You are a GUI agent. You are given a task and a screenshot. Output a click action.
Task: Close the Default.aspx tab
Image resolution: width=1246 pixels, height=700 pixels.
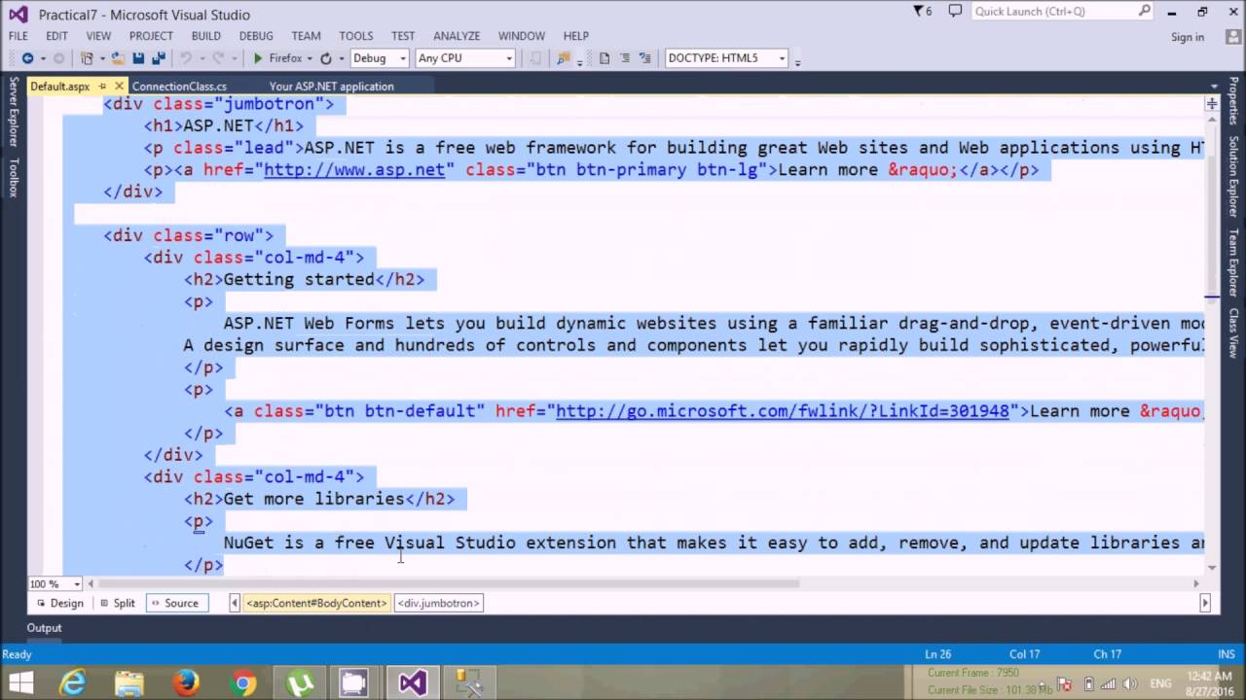[x=119, y=87]
